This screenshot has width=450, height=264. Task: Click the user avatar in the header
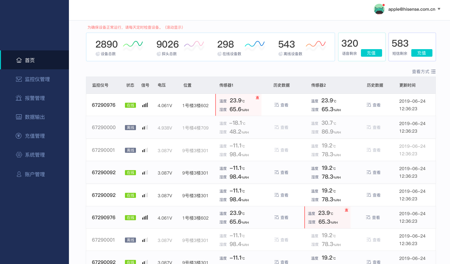point(379,9)
